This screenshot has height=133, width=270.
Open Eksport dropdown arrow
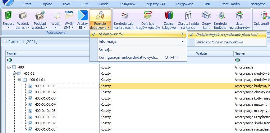coord(8,28)
